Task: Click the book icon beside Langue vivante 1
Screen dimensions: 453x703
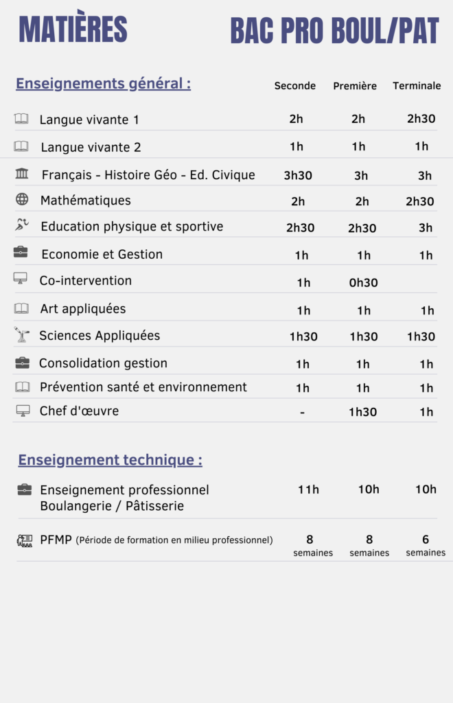Action: [22, 119]
